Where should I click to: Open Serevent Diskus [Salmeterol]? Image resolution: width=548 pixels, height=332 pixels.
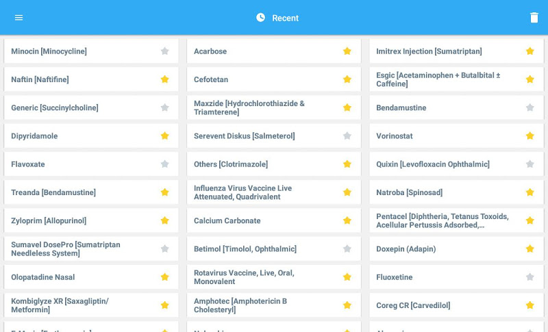point(273,136)
